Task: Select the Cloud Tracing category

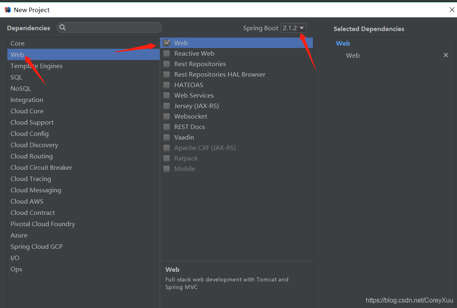Action: tap(83, 179)
